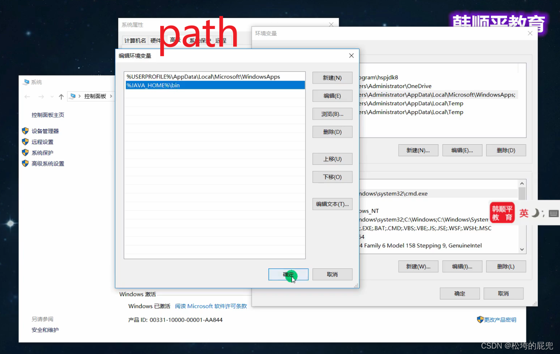This screenshot has height=354, width=560.
Task: Click 确定 in the 环境变量 window
Action: click(460, 294)
